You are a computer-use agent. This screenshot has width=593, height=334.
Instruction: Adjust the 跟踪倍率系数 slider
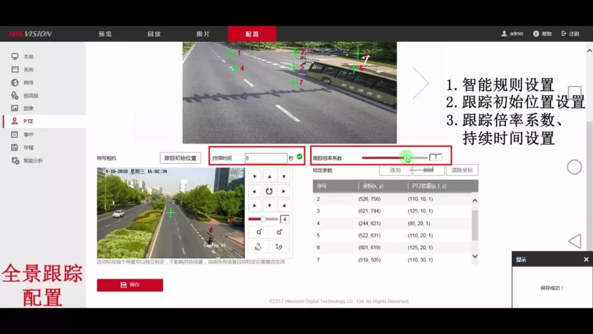(x=407, y=158)
